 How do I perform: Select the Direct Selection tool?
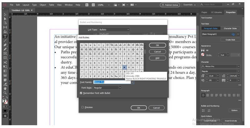pyautogui.click(x=5, y=19)
